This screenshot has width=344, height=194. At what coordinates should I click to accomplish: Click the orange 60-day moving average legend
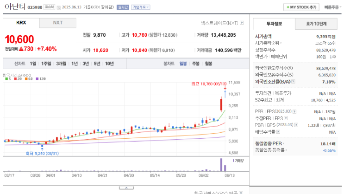pos(29,79)
